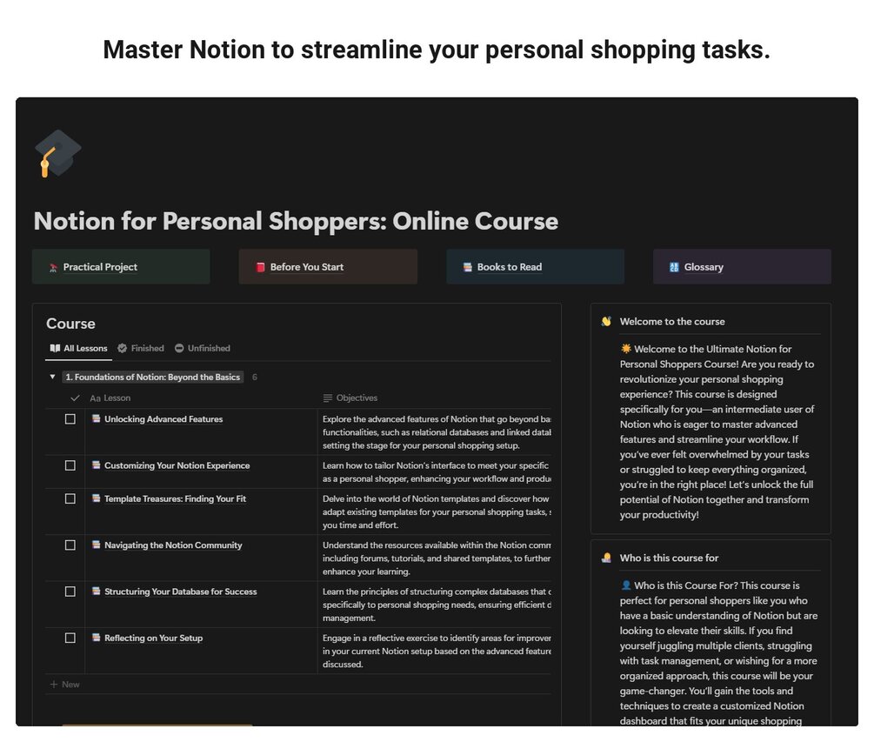Click the Course database title
Screen dimensions: 874x742
pyautogui.click(x=70, y=324)
